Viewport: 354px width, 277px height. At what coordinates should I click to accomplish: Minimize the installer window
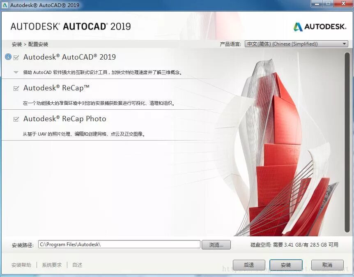pyautogui.click(x=317, y=4)
